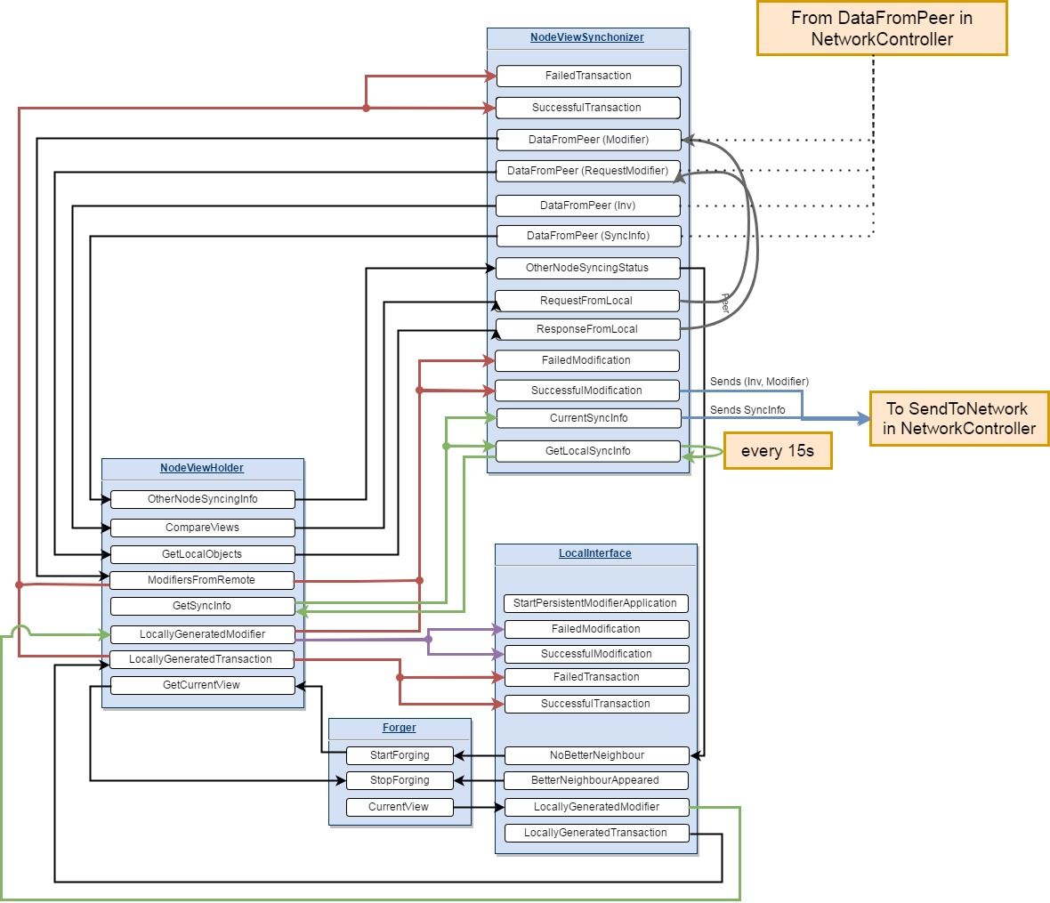Open the LocalInterface header link
The width and height of the screenshot is (1050, 903).
tap(595, 552)
